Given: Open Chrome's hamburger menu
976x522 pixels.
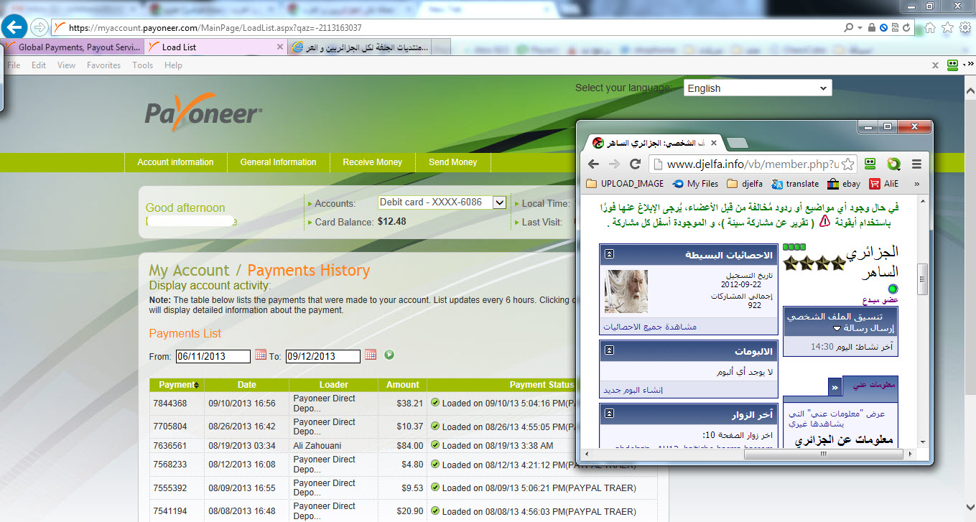Looking at the screenshot, I should coord(916,164).
